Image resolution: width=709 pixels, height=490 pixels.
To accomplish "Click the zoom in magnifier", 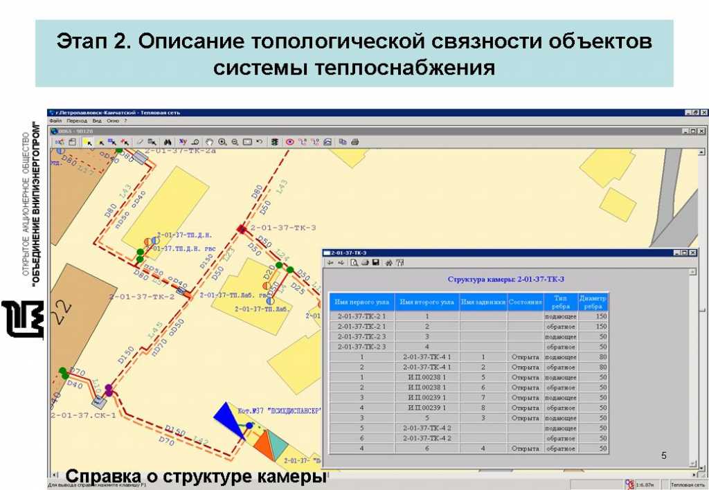I will 222,142.
